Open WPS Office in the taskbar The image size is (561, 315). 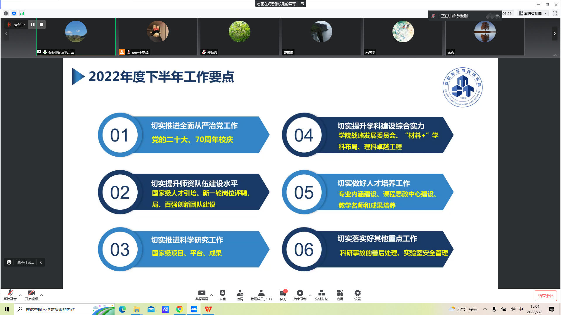(208, 309)
